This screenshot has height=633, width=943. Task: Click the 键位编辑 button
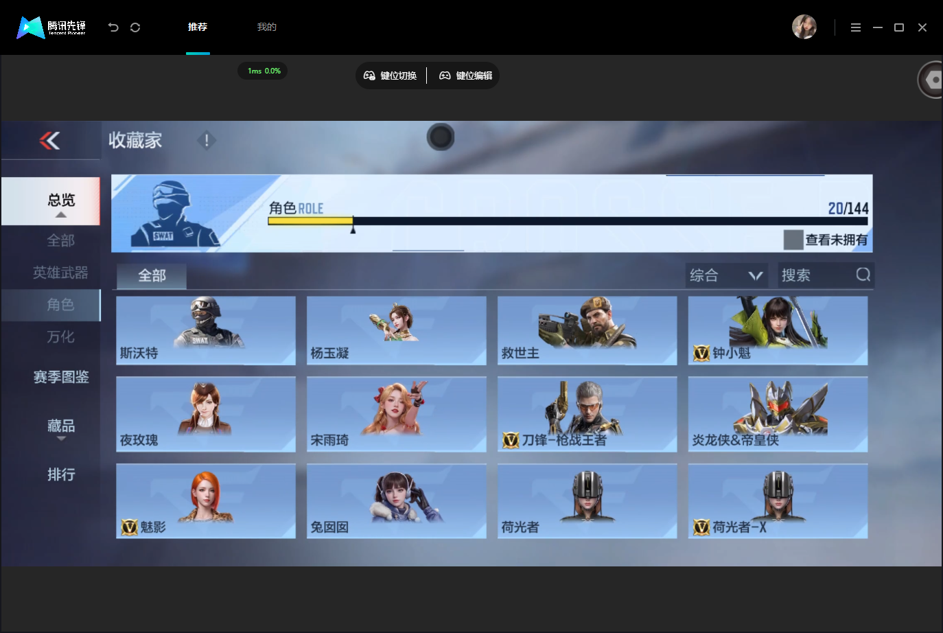(x=466, y=76)
